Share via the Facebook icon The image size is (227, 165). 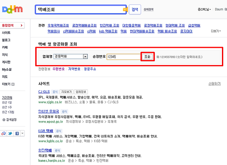click(17, 133)
